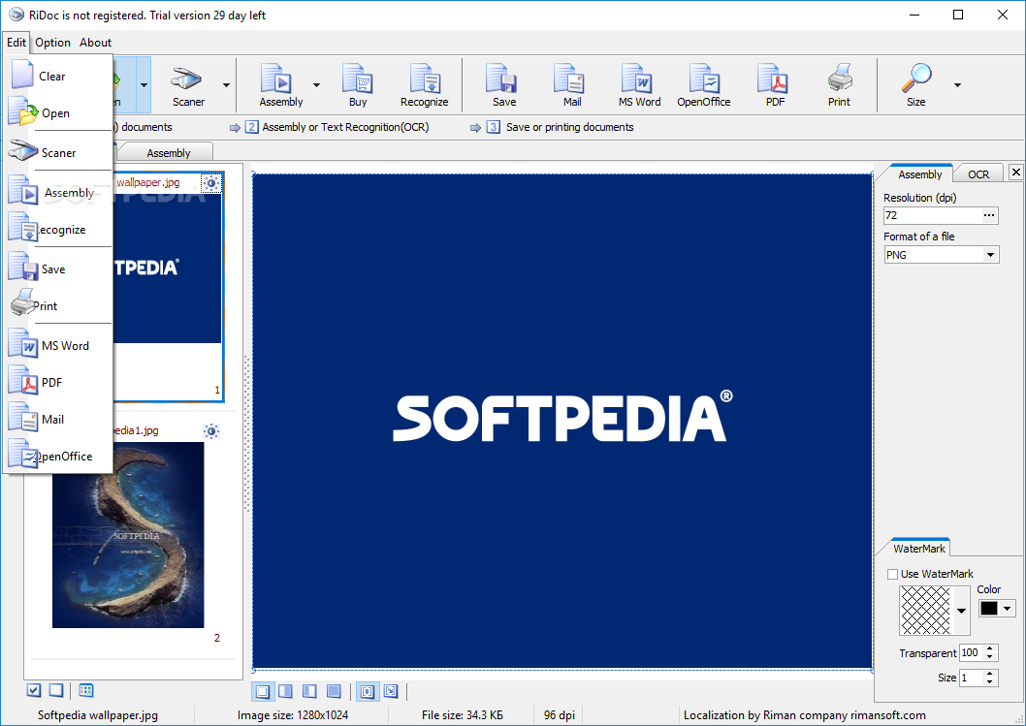Select the Assembly tab in right panel

[x=919, y=174]
